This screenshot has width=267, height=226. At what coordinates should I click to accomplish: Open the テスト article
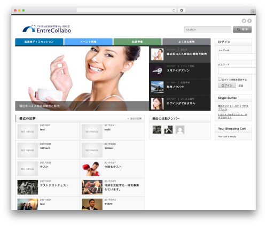[44, 167]
